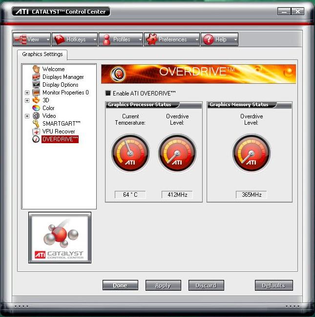
Task: Minimize the Catalyst Control Center window
Action: coord(284,12)
